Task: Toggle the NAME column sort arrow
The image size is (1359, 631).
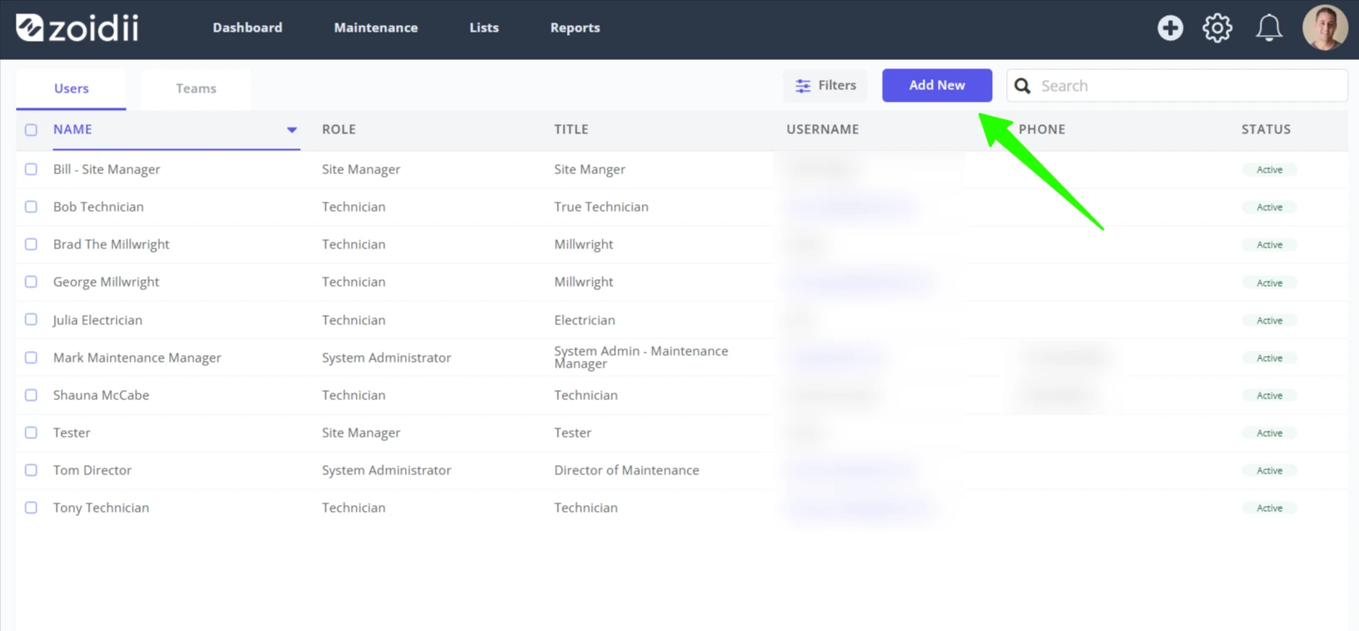Action: (x=292, y=130)
